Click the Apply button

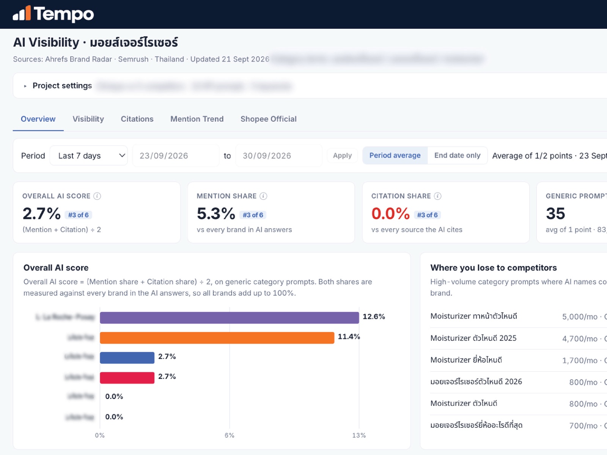click(343, 155)
